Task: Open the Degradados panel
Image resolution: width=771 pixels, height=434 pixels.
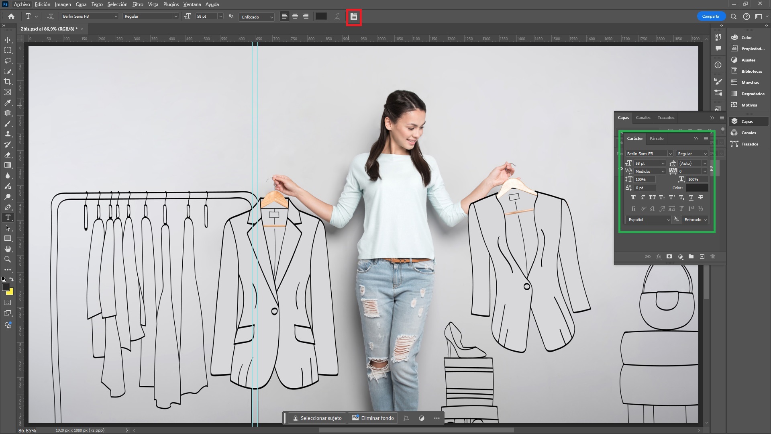Action: pos(748,94)
